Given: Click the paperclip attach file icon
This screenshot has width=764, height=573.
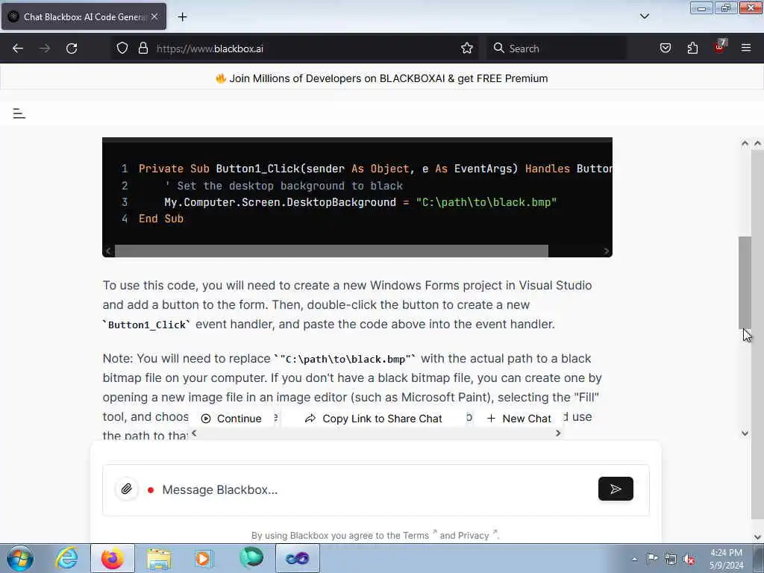Looking at the screenshot, I should 127,489.
